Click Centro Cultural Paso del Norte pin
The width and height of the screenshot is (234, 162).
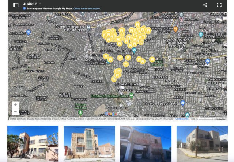(200, 35)
